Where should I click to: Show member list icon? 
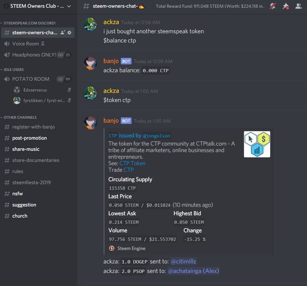pyautogui.click(x=298, y=6)
